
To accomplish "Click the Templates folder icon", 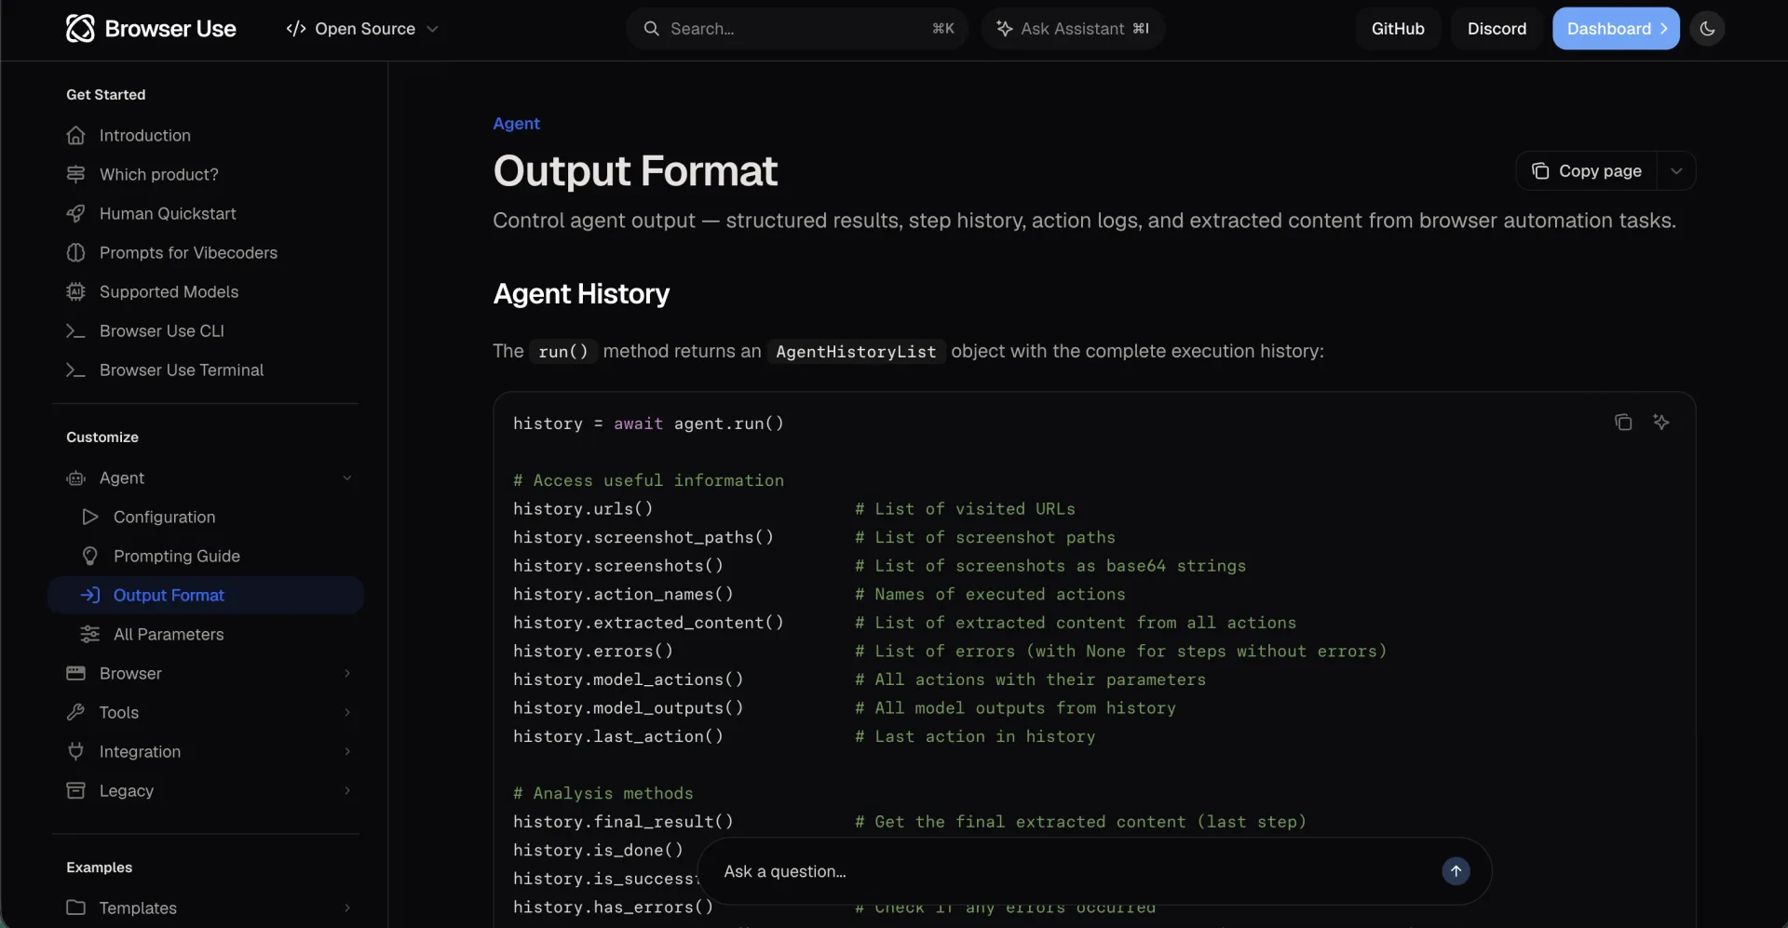I will tap(76, 908).
